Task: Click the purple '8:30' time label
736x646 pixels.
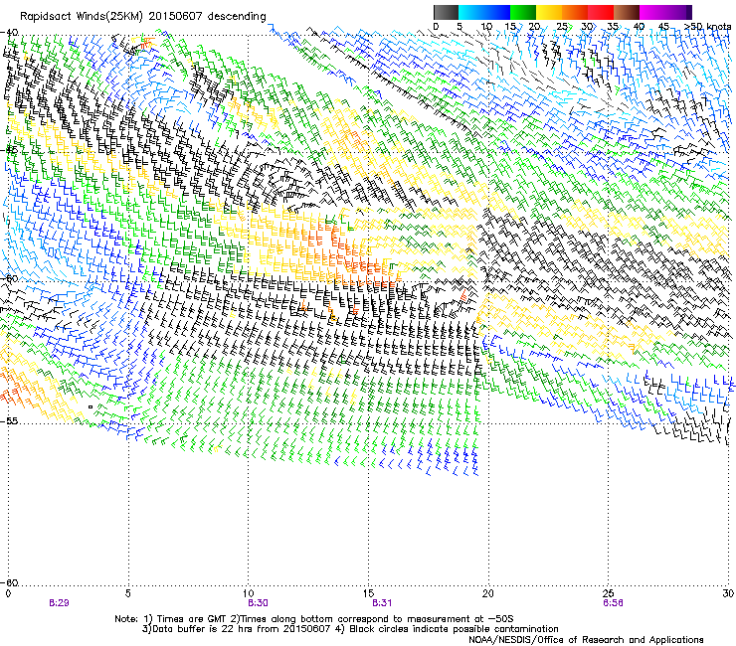Action: coord(258,603)
